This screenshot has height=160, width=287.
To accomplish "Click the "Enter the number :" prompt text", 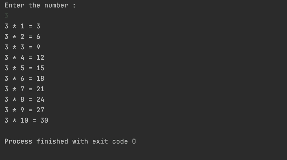I will (x=40, y=5).
